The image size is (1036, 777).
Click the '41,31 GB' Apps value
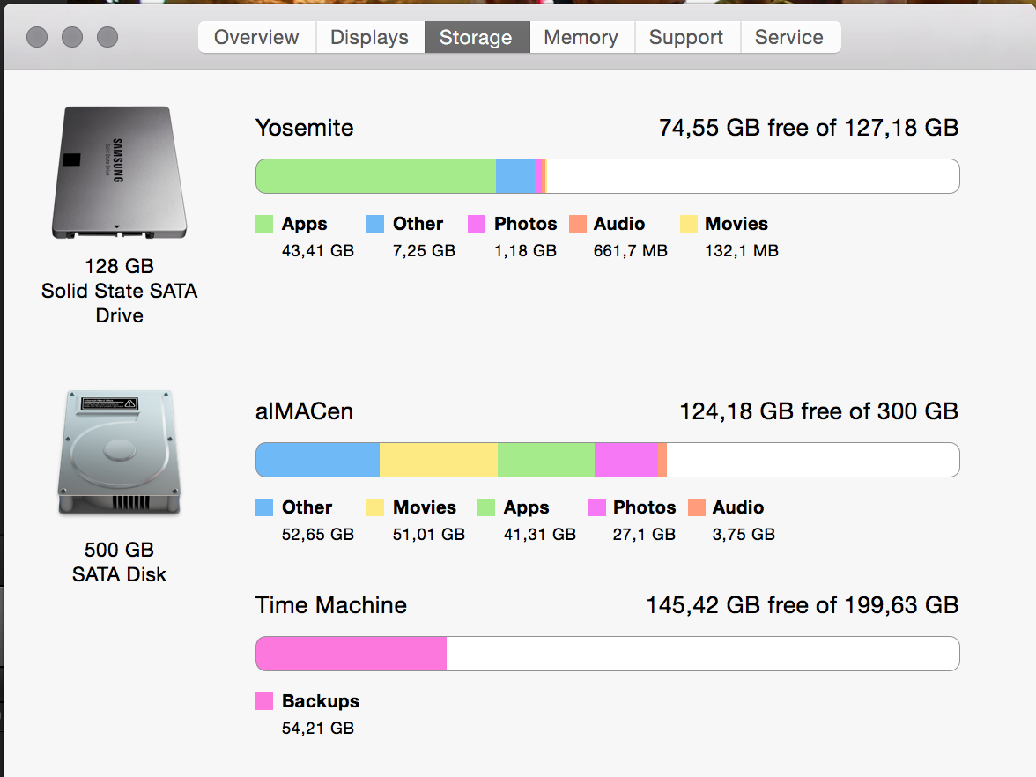540,535
